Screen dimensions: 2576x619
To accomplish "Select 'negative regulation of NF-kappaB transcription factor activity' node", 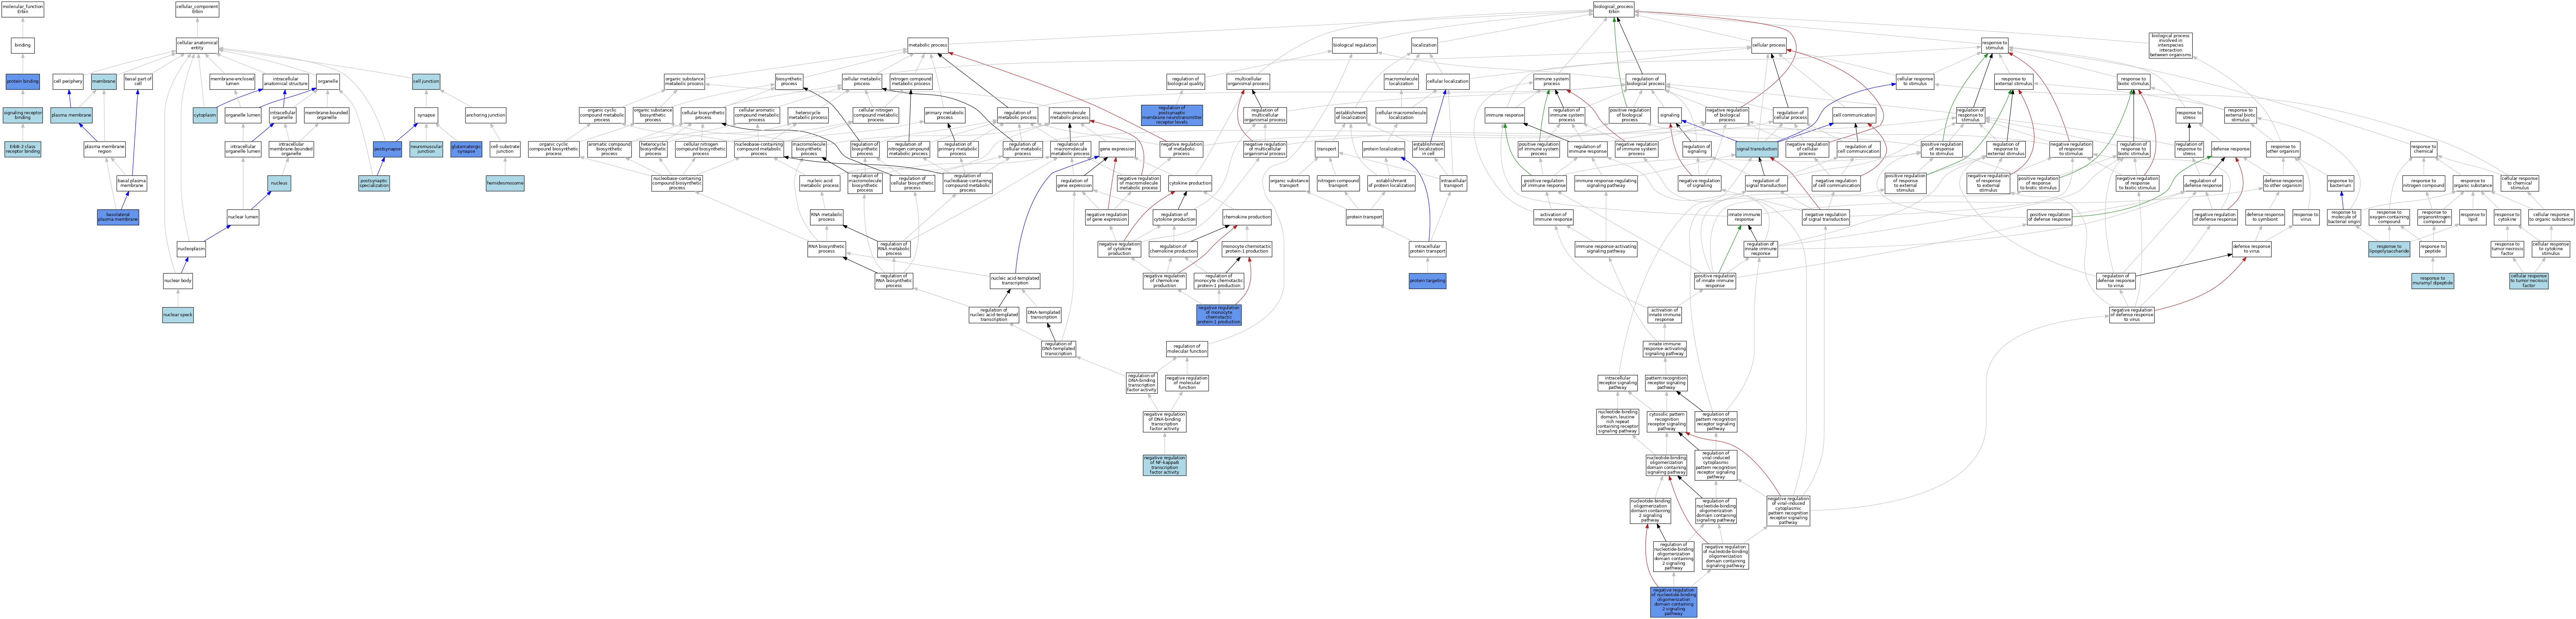I will [1164, 465].
